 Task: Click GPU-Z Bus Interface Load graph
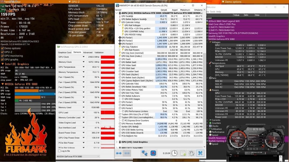tap(108, 127)
